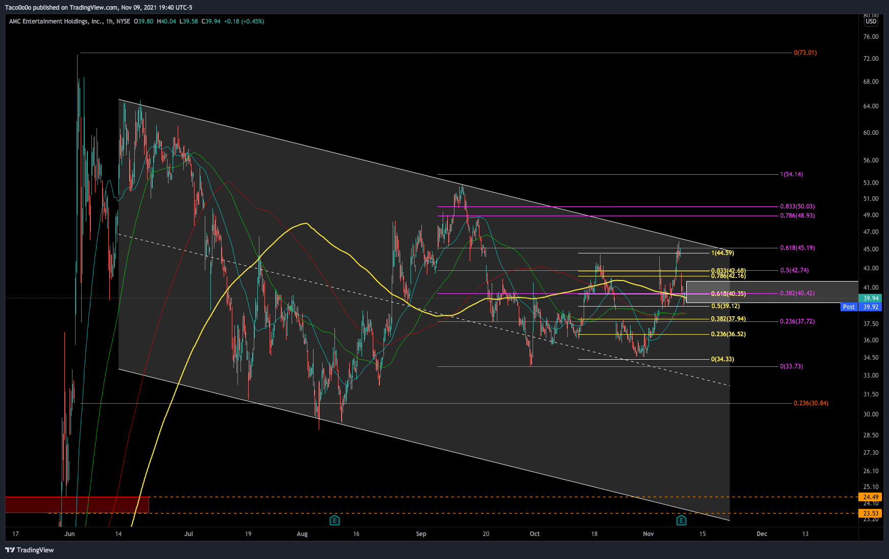Select the 0(73.01) Fibonacci label
Image resolution: width=889 pixels, height=559 pixels.
[805, 53]
